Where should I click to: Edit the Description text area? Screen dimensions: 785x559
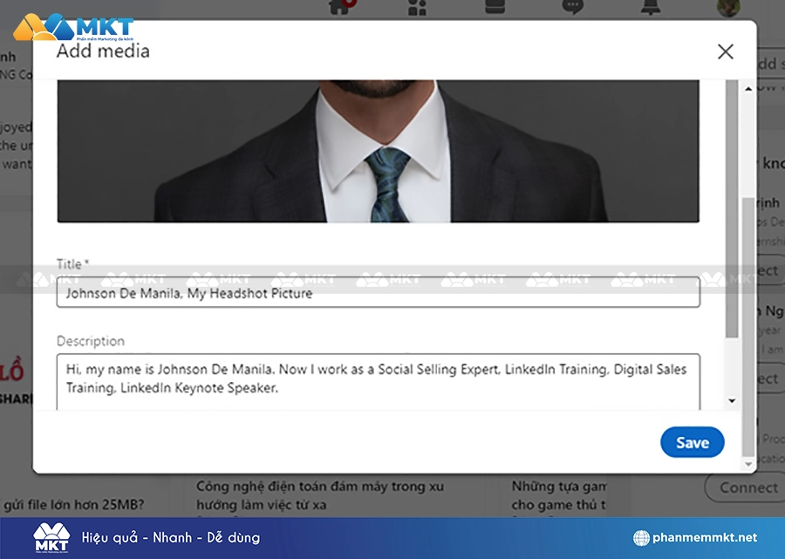[x=378, y=381]
